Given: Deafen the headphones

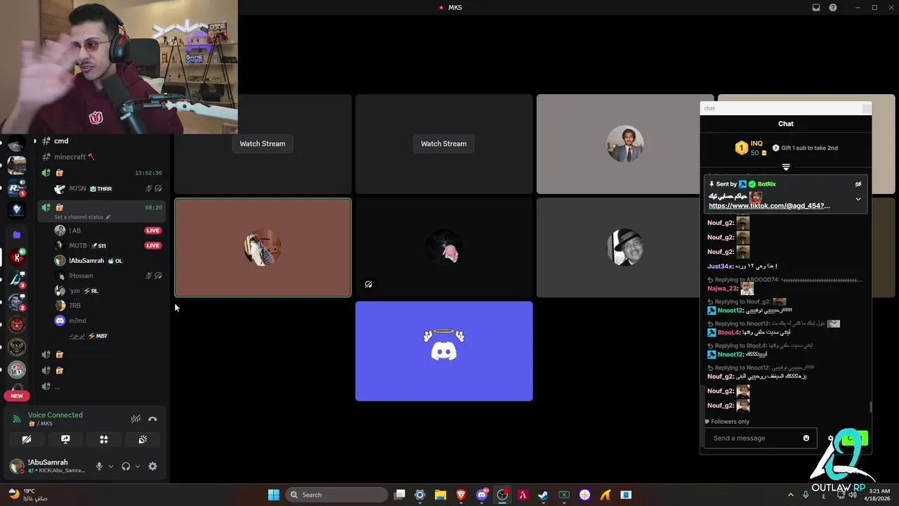Looking at the screenshot, I should coord(126,466).
